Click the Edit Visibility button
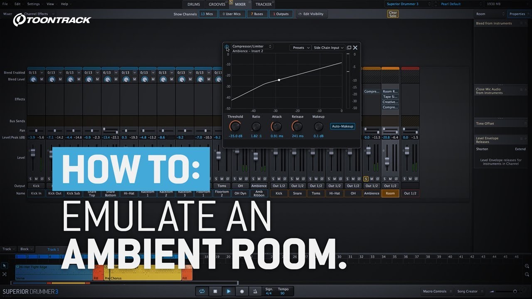532x299 pixels. coord(312,14)
